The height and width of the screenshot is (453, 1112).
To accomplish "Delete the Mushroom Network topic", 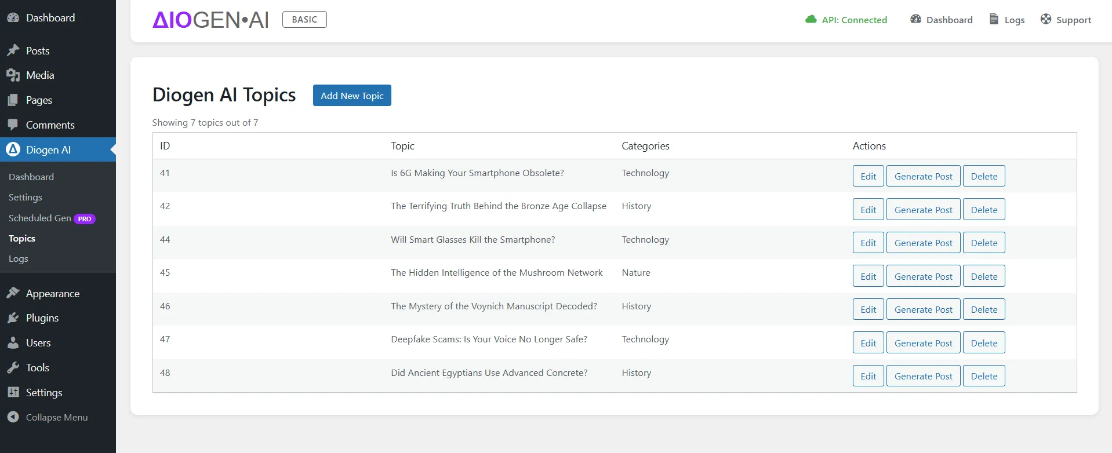I will tap(984, 276).
